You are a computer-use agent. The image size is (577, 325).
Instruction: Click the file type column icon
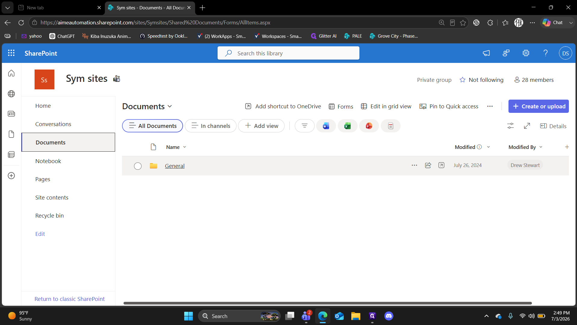(x=153, y=147)
